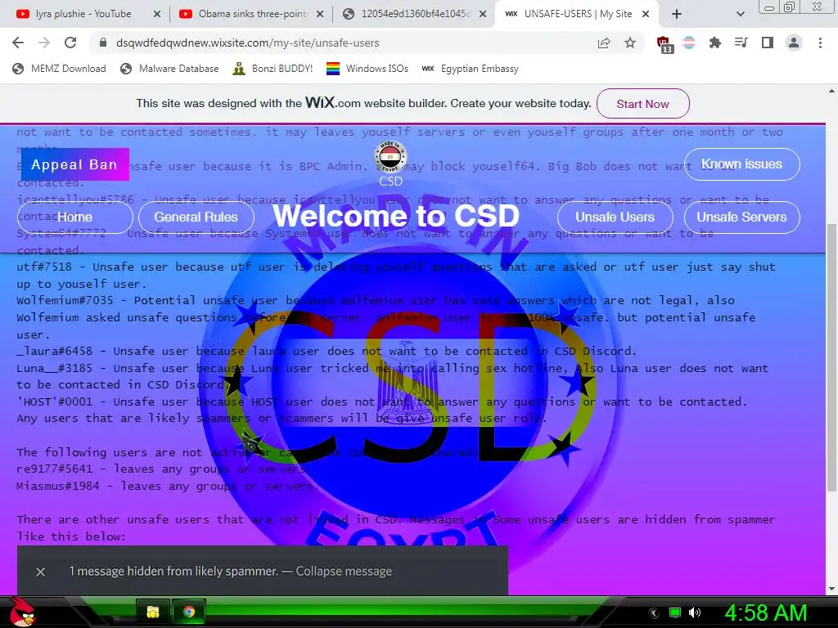Toggle the browser side panel
Screen dimensions: 838x628
tap(768, 43)
